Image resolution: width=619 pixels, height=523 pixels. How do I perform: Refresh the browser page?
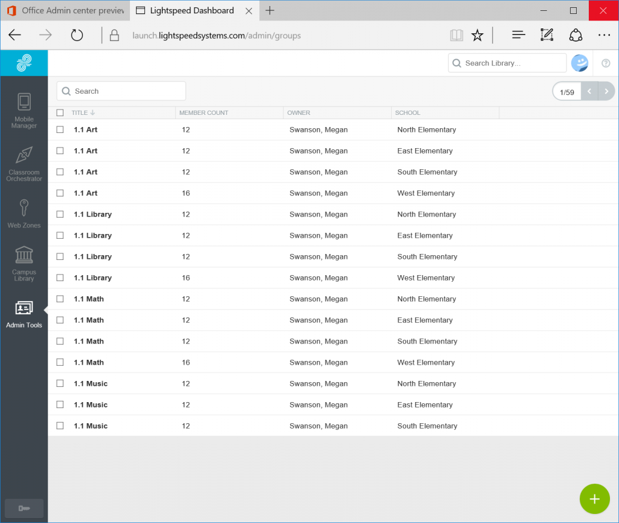77,35
